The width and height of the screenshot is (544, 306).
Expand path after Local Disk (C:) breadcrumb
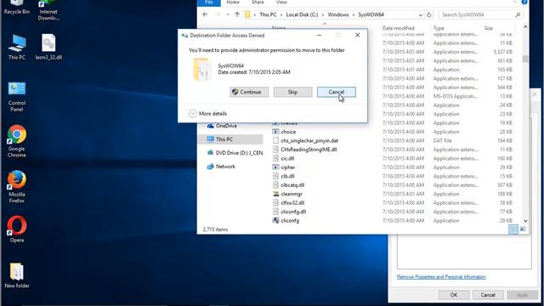323,14
